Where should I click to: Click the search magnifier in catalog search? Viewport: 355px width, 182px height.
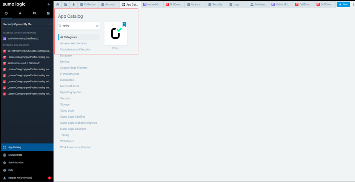[x=60, y=26]
